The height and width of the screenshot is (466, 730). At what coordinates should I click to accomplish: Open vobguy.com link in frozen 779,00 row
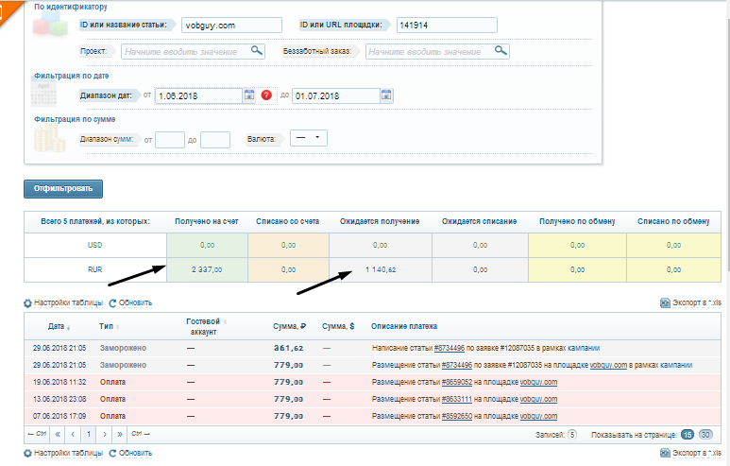pyautogui.click(x=608, y=365)
